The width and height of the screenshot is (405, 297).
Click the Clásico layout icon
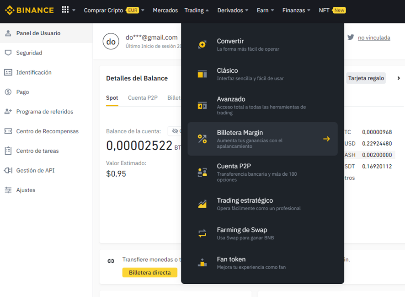[202, 74]
